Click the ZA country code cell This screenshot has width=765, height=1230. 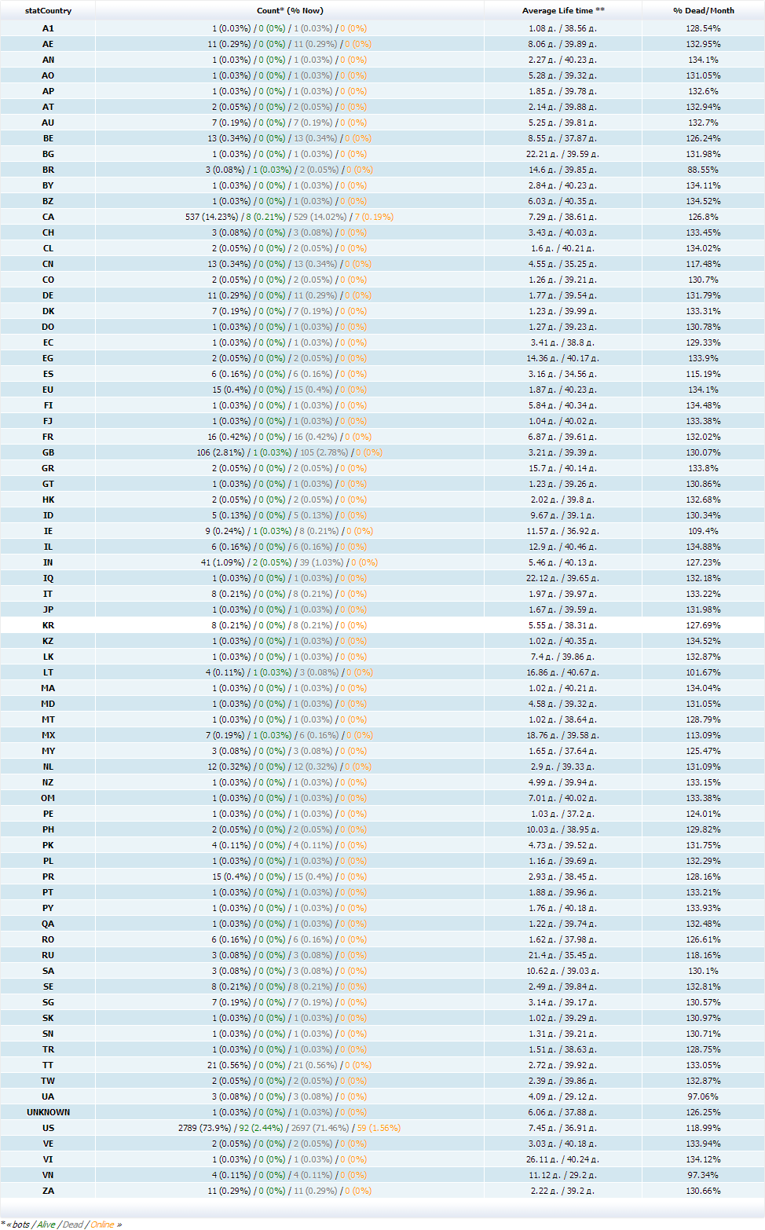(x=48, y=1191)
